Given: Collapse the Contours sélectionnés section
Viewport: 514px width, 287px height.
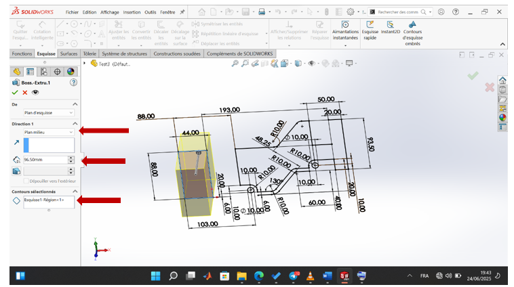Looking at the screenshot, I should click(x=75, y=192).
